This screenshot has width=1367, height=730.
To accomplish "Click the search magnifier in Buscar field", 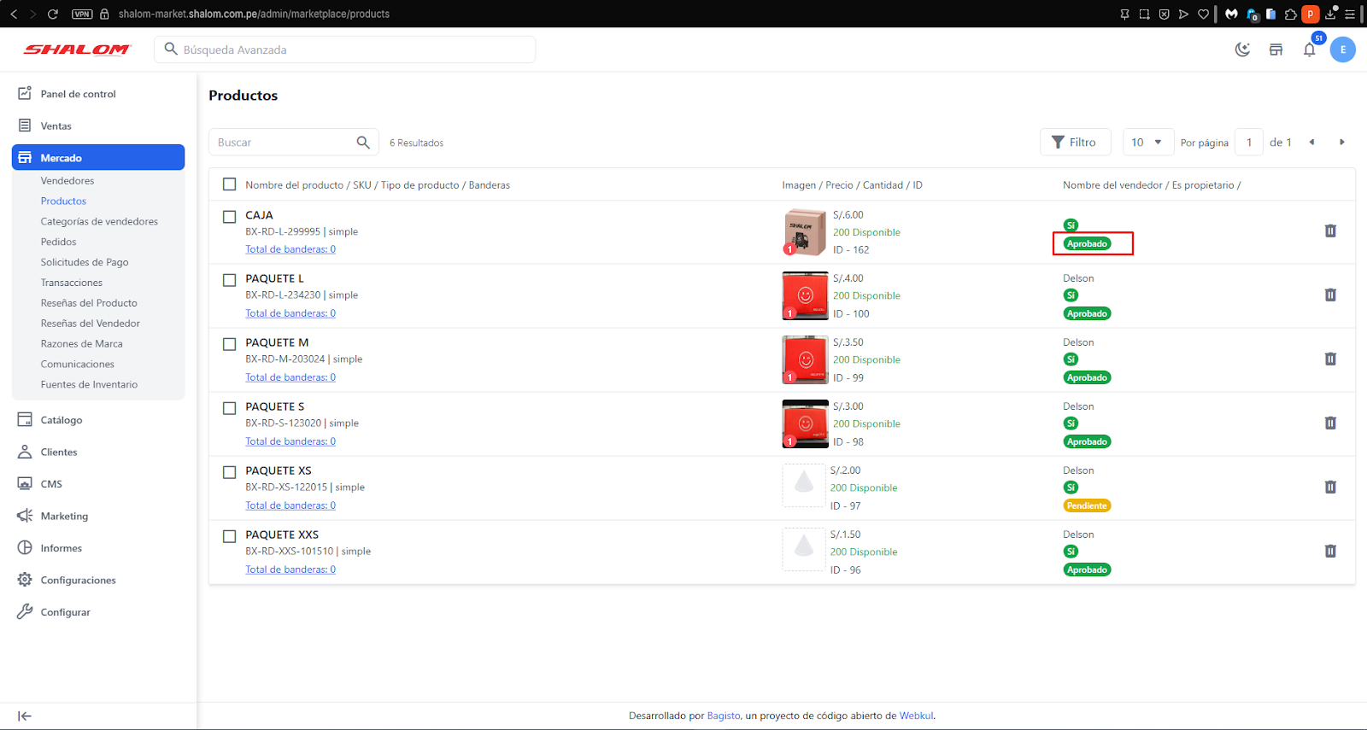I will coord(363,143).
